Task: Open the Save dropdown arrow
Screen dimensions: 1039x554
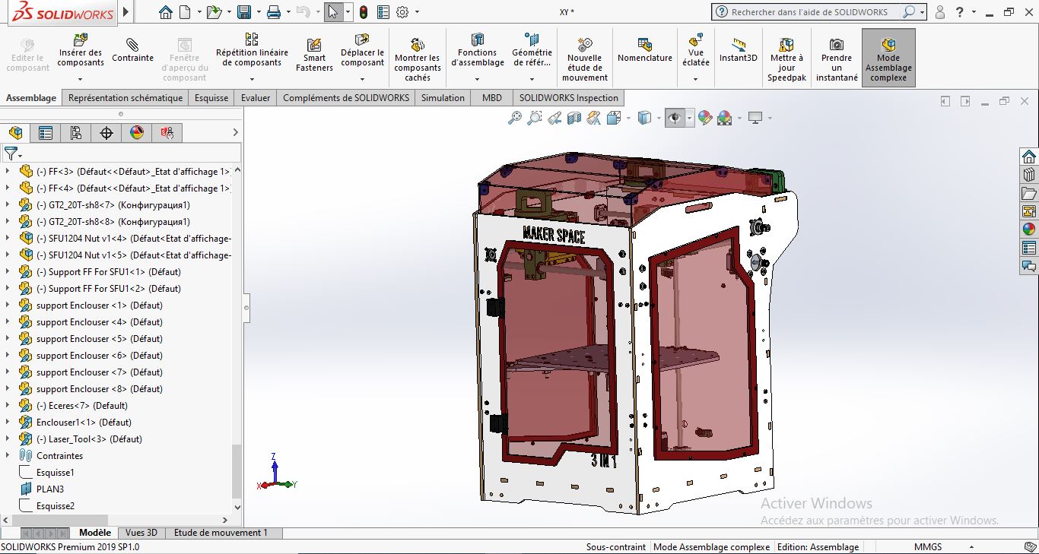Action: coord(259,12)
